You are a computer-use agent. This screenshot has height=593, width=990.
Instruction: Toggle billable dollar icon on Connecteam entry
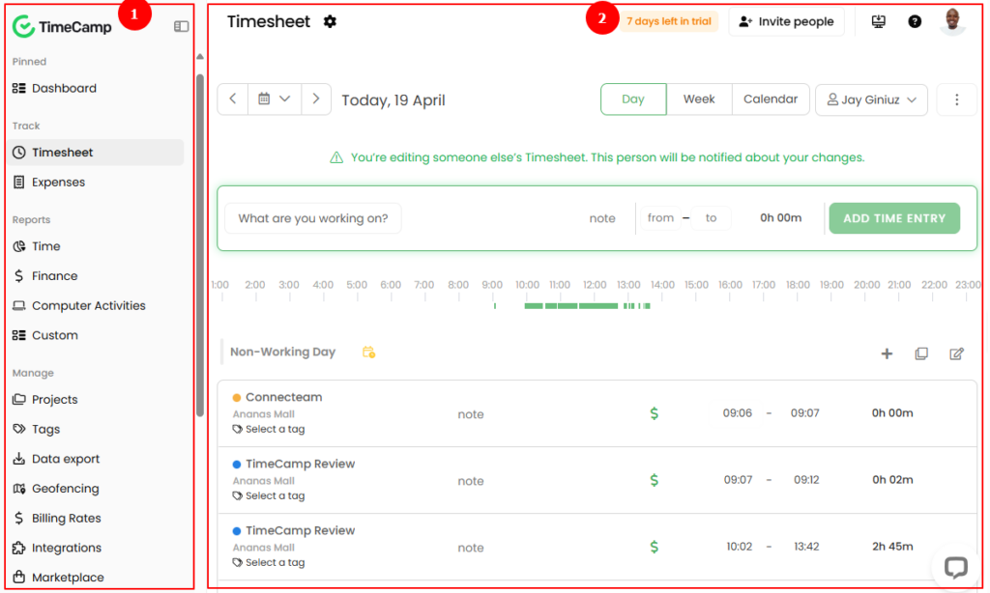point(655,413)
